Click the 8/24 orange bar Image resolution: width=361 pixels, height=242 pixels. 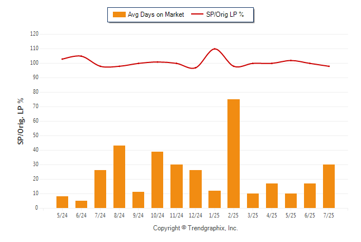click(119, 177)
